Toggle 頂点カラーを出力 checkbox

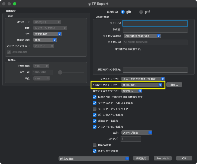tap(95, 121)
